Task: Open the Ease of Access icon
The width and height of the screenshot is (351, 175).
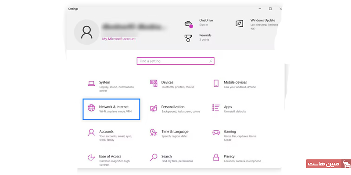Action: click(91, 157)
